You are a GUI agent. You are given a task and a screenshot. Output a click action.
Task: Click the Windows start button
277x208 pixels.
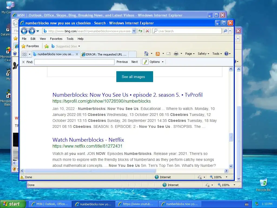tap(13, 204)
